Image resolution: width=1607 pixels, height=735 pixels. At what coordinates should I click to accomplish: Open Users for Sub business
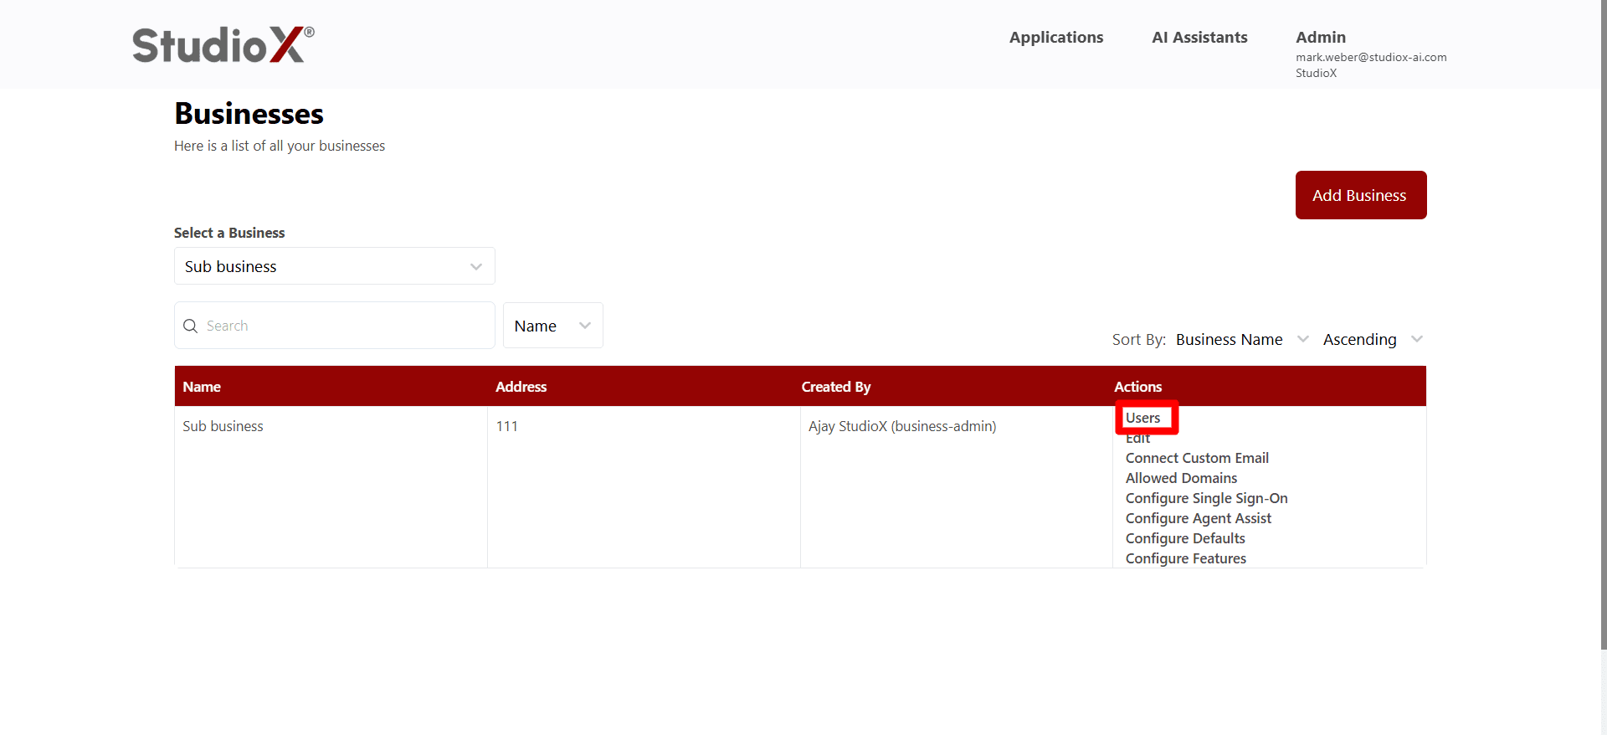tap(1142, 418)
